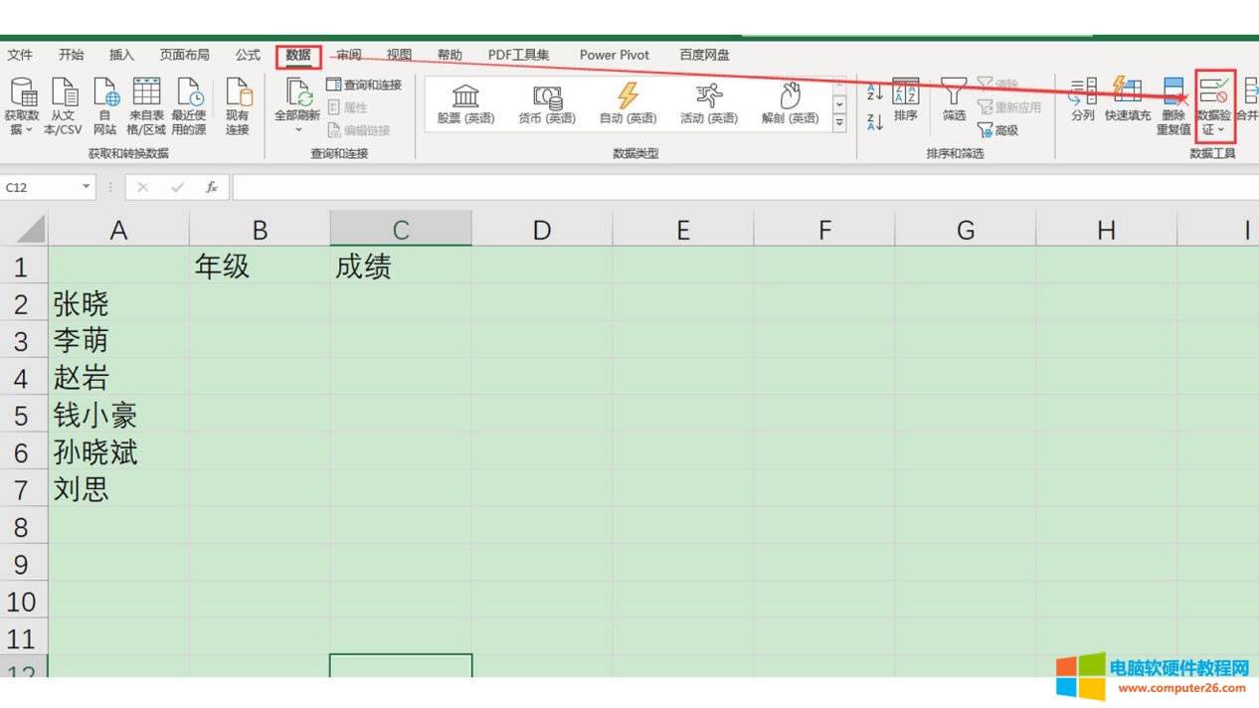
Task: Sort ascending with the A-to-Z icon
Action: [875, 92]
